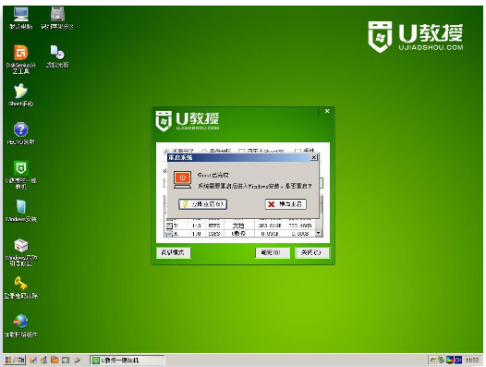Screen dimensions: 486x367
Task: Select the NTFS 文档 partition row
Action: [x=240, y=226]
